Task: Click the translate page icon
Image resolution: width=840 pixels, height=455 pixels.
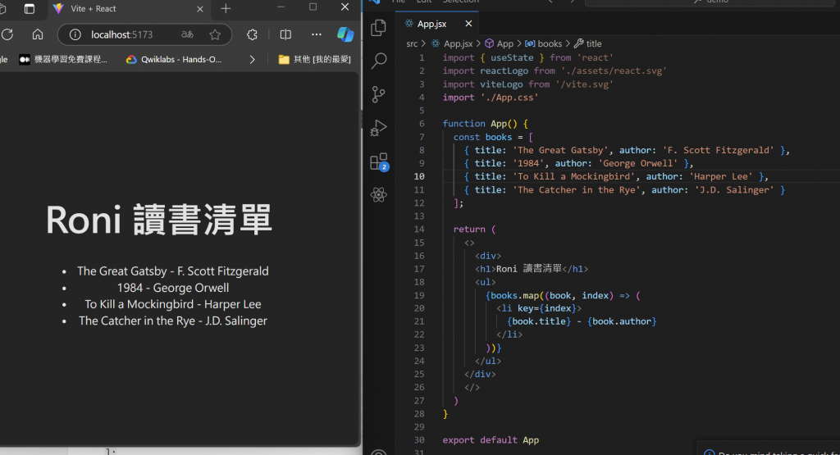Action: (x=187, y=34)
